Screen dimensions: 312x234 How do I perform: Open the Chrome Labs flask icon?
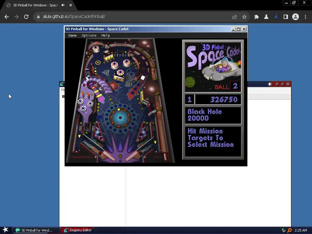tap(266, 17)
